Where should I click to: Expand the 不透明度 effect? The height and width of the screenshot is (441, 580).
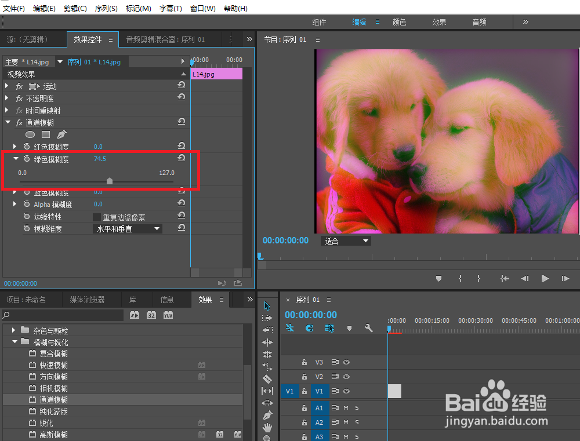[6, 98]
